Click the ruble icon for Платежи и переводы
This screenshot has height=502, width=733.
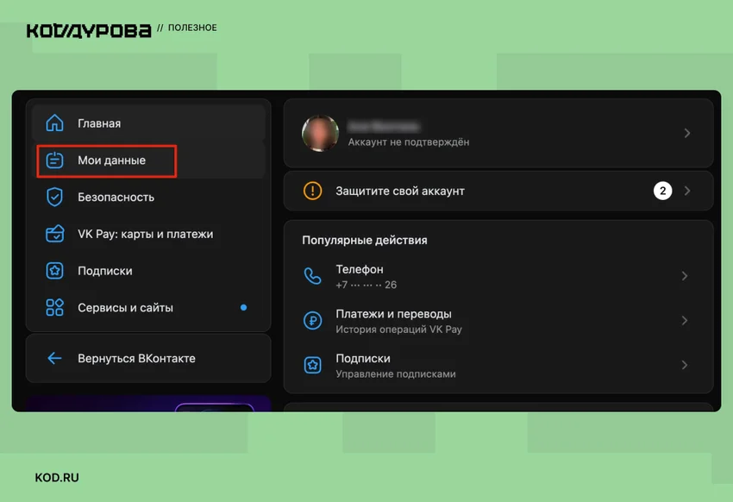(x=313, y=321)
